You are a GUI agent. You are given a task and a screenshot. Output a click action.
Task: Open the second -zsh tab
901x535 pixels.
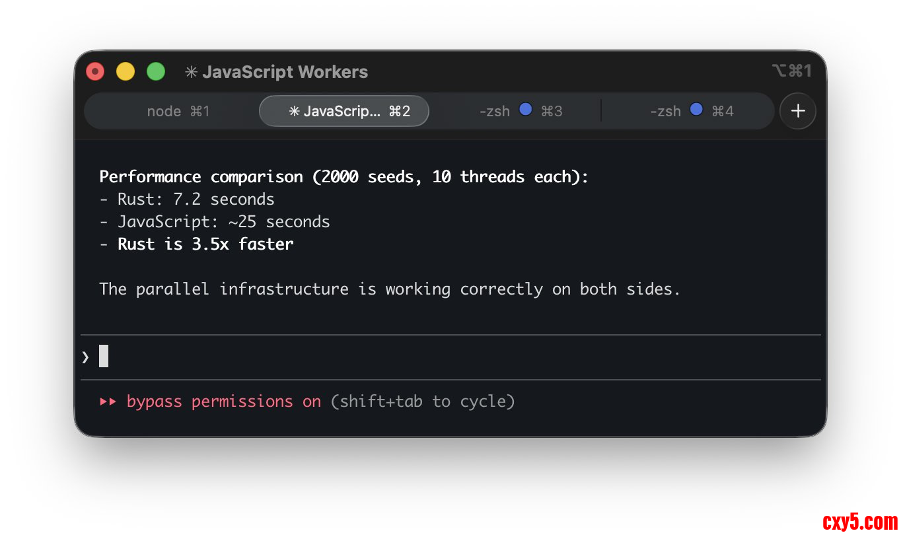click(691, 111)
